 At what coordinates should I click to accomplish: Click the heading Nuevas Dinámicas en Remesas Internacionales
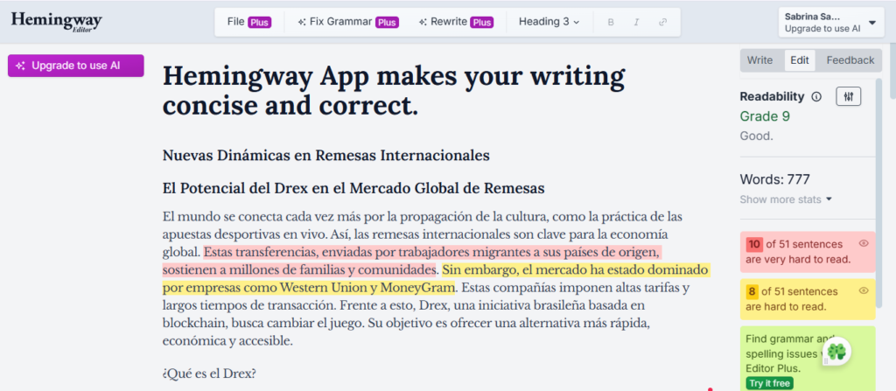[326, 156]
